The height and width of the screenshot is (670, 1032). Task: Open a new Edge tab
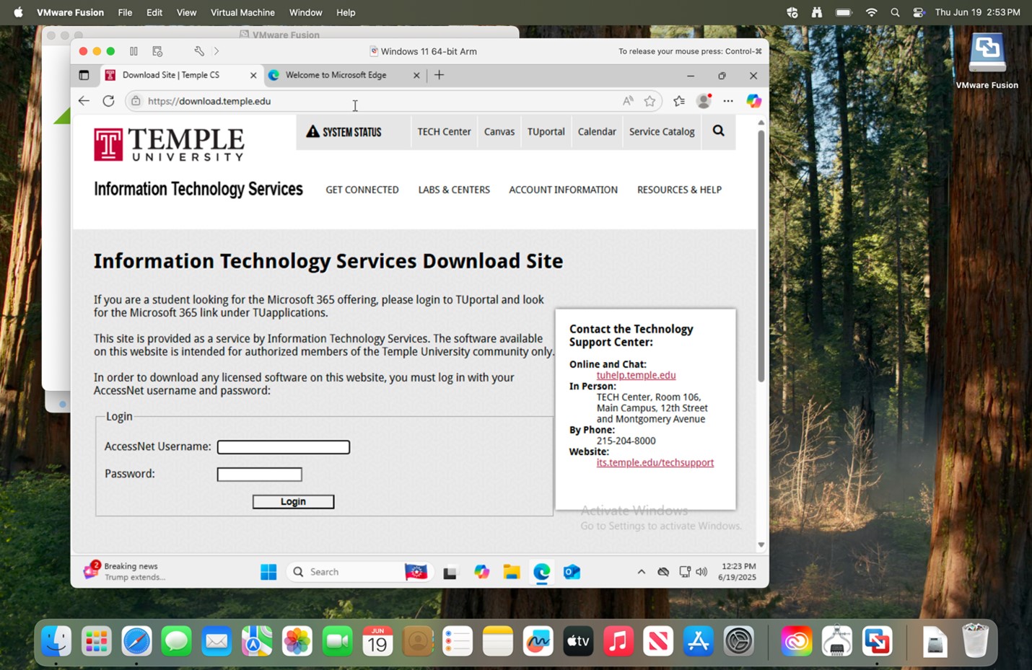[x=439, y=75]
